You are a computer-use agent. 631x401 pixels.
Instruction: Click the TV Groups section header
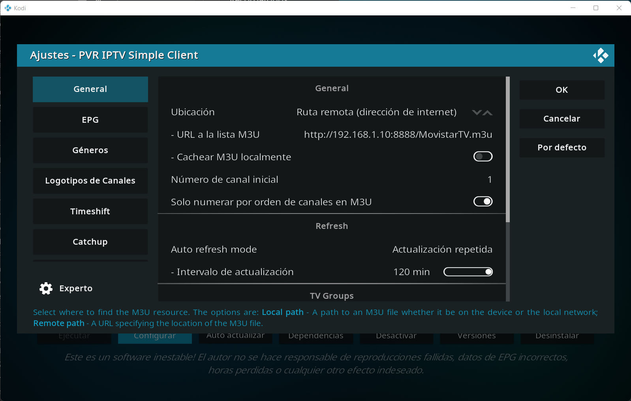(x=332, y=296)
